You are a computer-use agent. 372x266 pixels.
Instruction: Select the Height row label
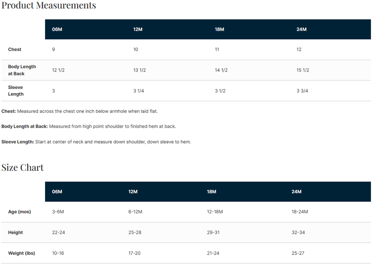coord(16,233)
